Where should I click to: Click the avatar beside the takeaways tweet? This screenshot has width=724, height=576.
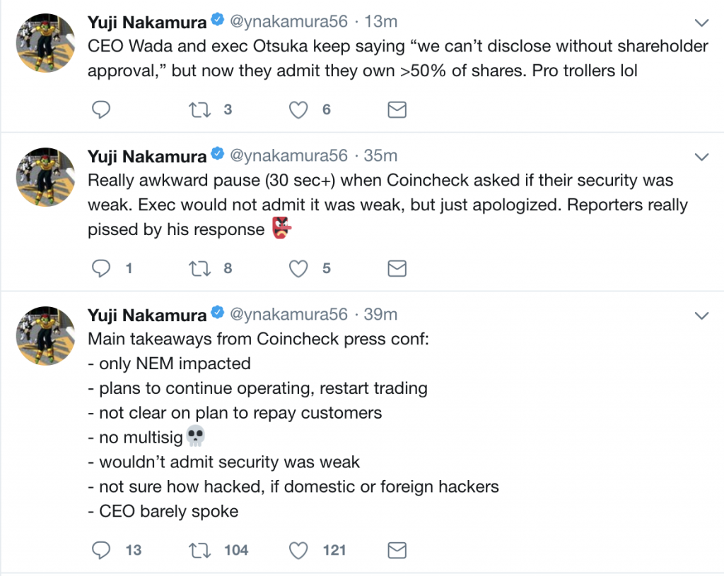pyautogui.click(x=45, y=336)
